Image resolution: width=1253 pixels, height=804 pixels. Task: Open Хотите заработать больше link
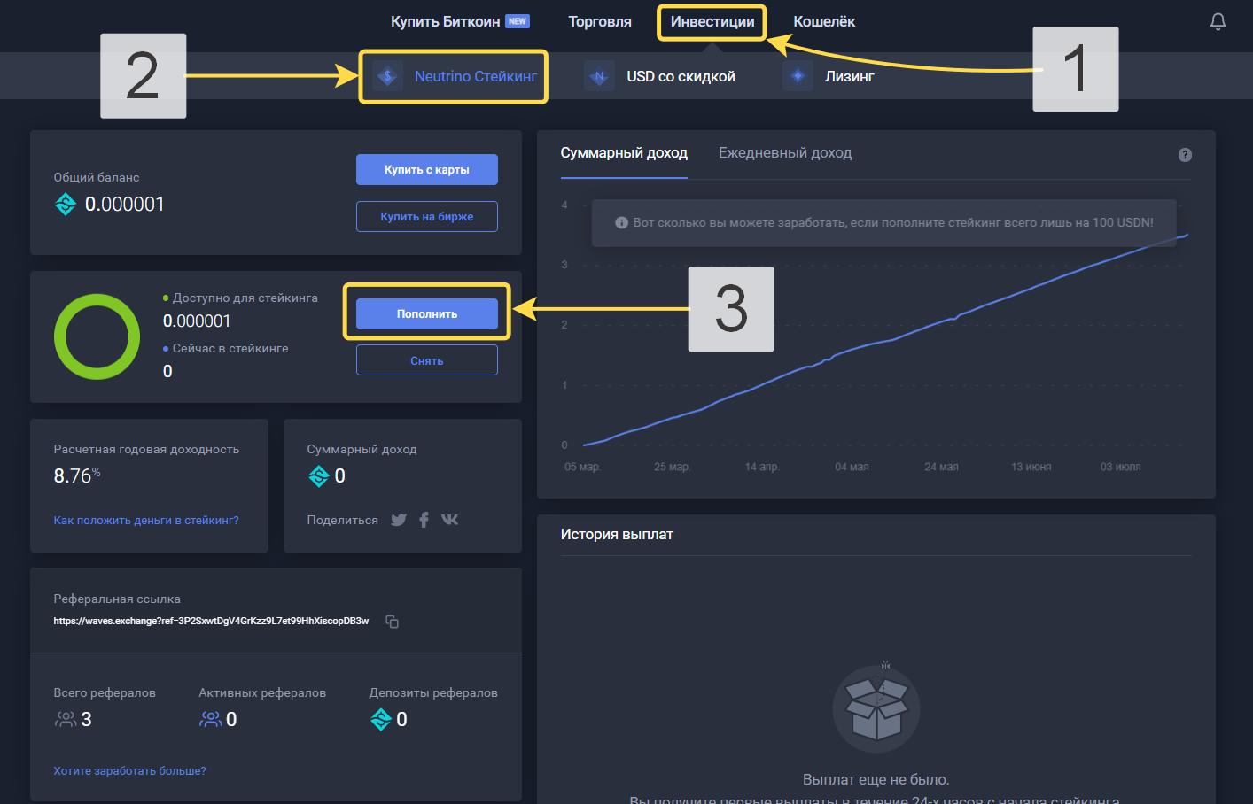(x=129, y=771)
